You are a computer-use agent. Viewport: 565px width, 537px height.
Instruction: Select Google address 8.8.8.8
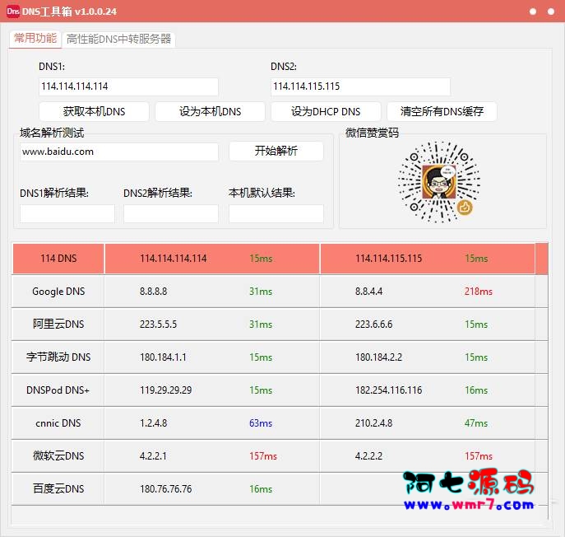click(154, 292)
